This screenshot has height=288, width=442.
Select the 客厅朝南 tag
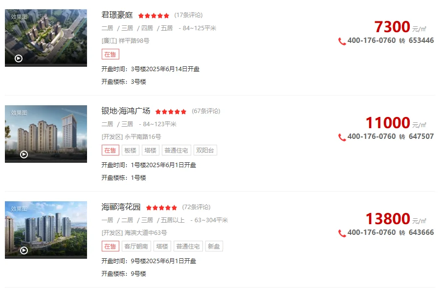[136, 247]
